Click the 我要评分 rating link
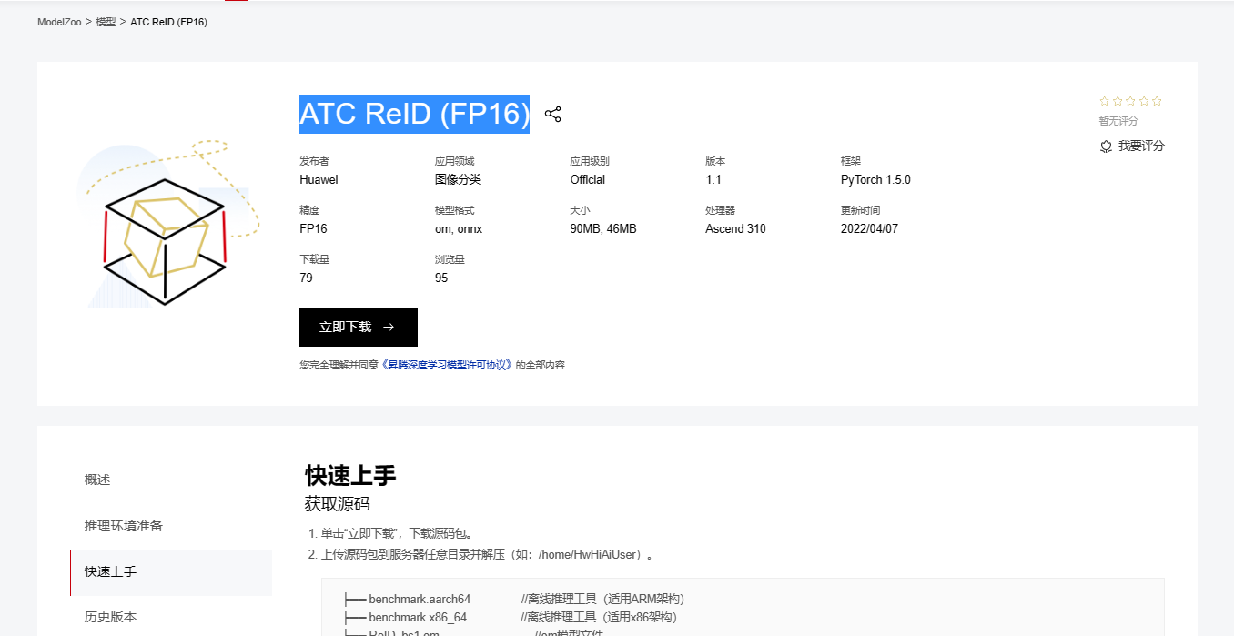Screen dimensions: 1234x636 pos(1141,146)
